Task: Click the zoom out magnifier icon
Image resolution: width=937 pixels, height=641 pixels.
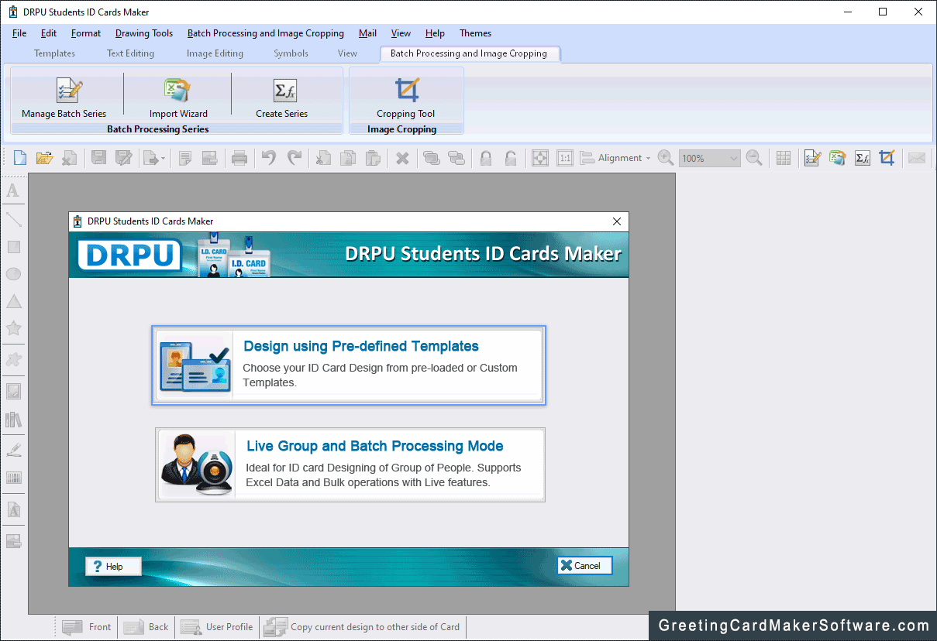Action: click(754, 158)
